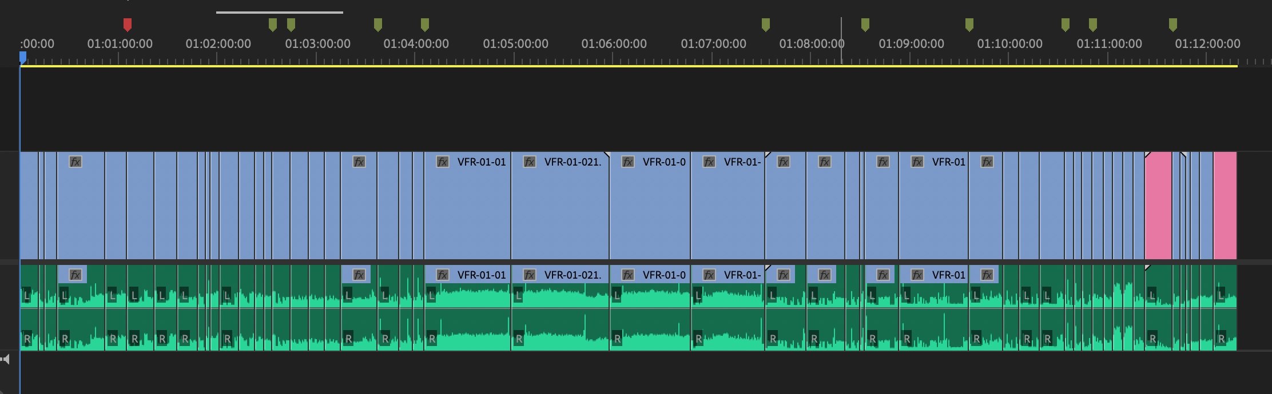Viewport: 1272px width, 394px height.
Task: Click the gray scroll bar above the ruler
Action: pos(280,12)
